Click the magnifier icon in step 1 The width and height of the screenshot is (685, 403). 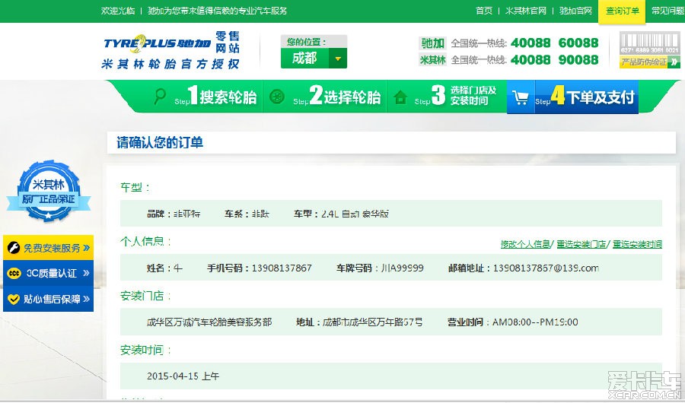click(160, 96)
